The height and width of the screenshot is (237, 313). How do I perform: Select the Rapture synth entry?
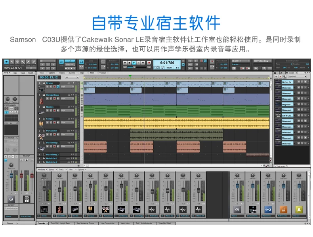pyautogui.click(x=287, y=104)
